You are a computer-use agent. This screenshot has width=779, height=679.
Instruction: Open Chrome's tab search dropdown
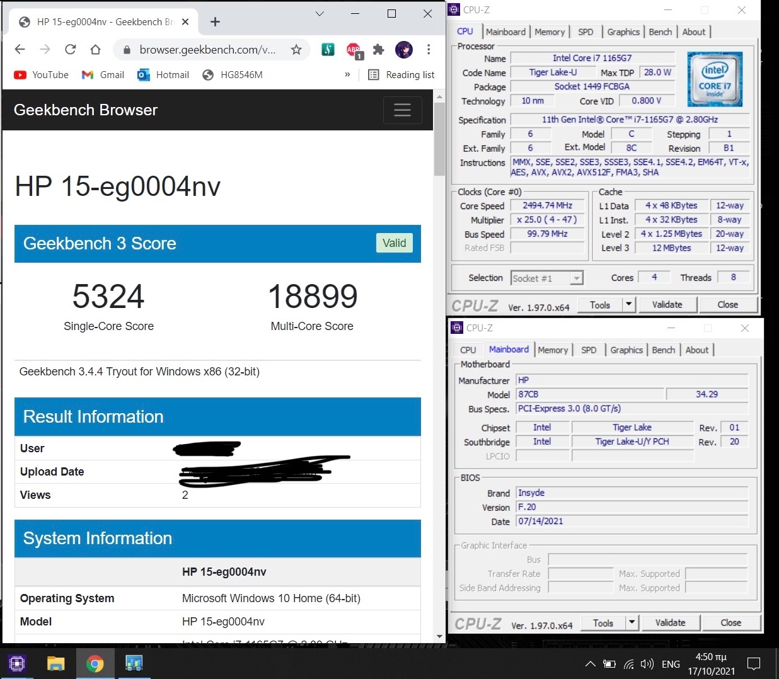pyautogui.click(x=320, y=14)
